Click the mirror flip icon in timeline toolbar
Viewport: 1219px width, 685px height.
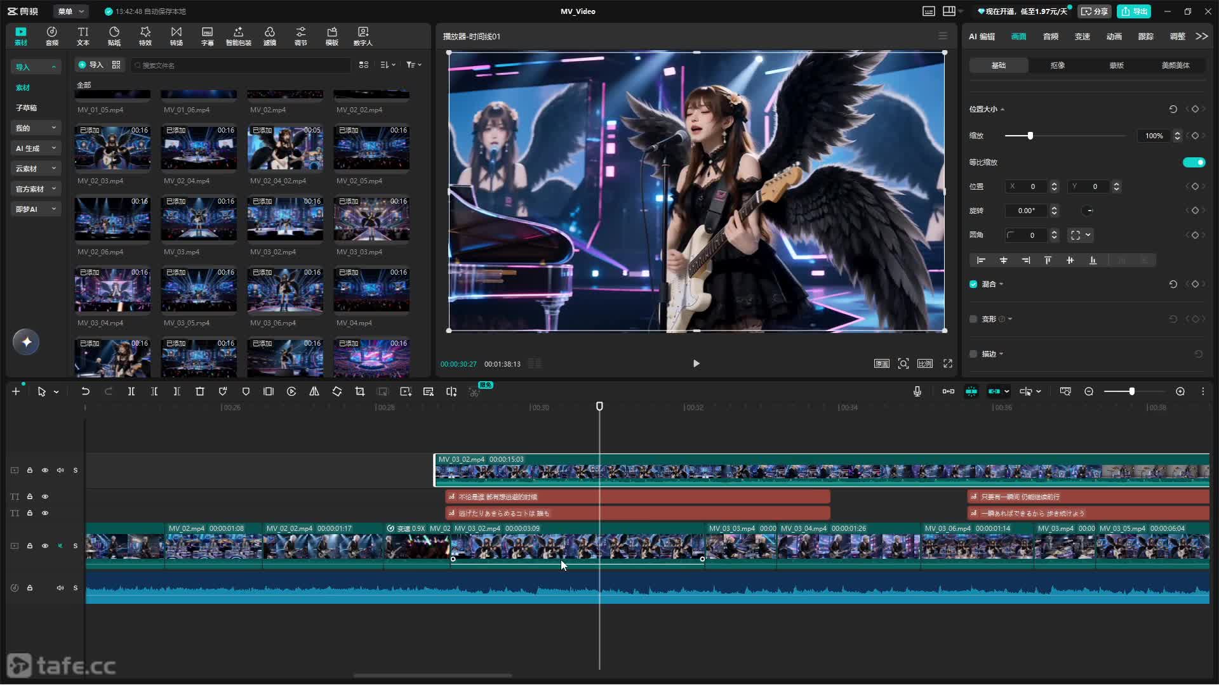pos(314,392)
